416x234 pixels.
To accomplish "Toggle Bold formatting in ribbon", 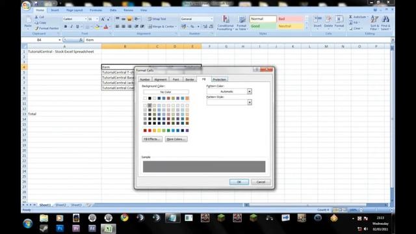I will click(66, 27).
